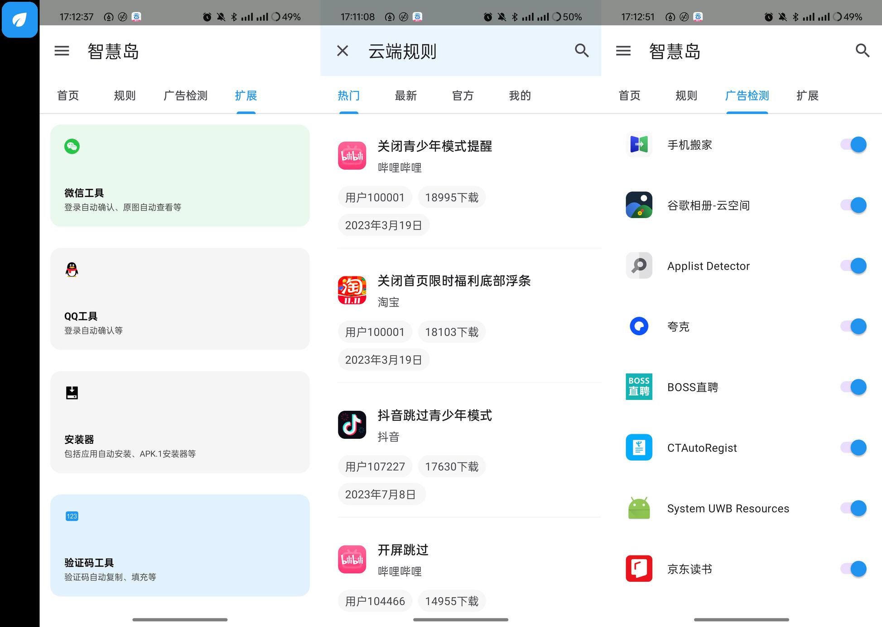Tap 用户104466 chip under 开屏跳过
Viewport: 882px width, 627px height.
[375, 601]
